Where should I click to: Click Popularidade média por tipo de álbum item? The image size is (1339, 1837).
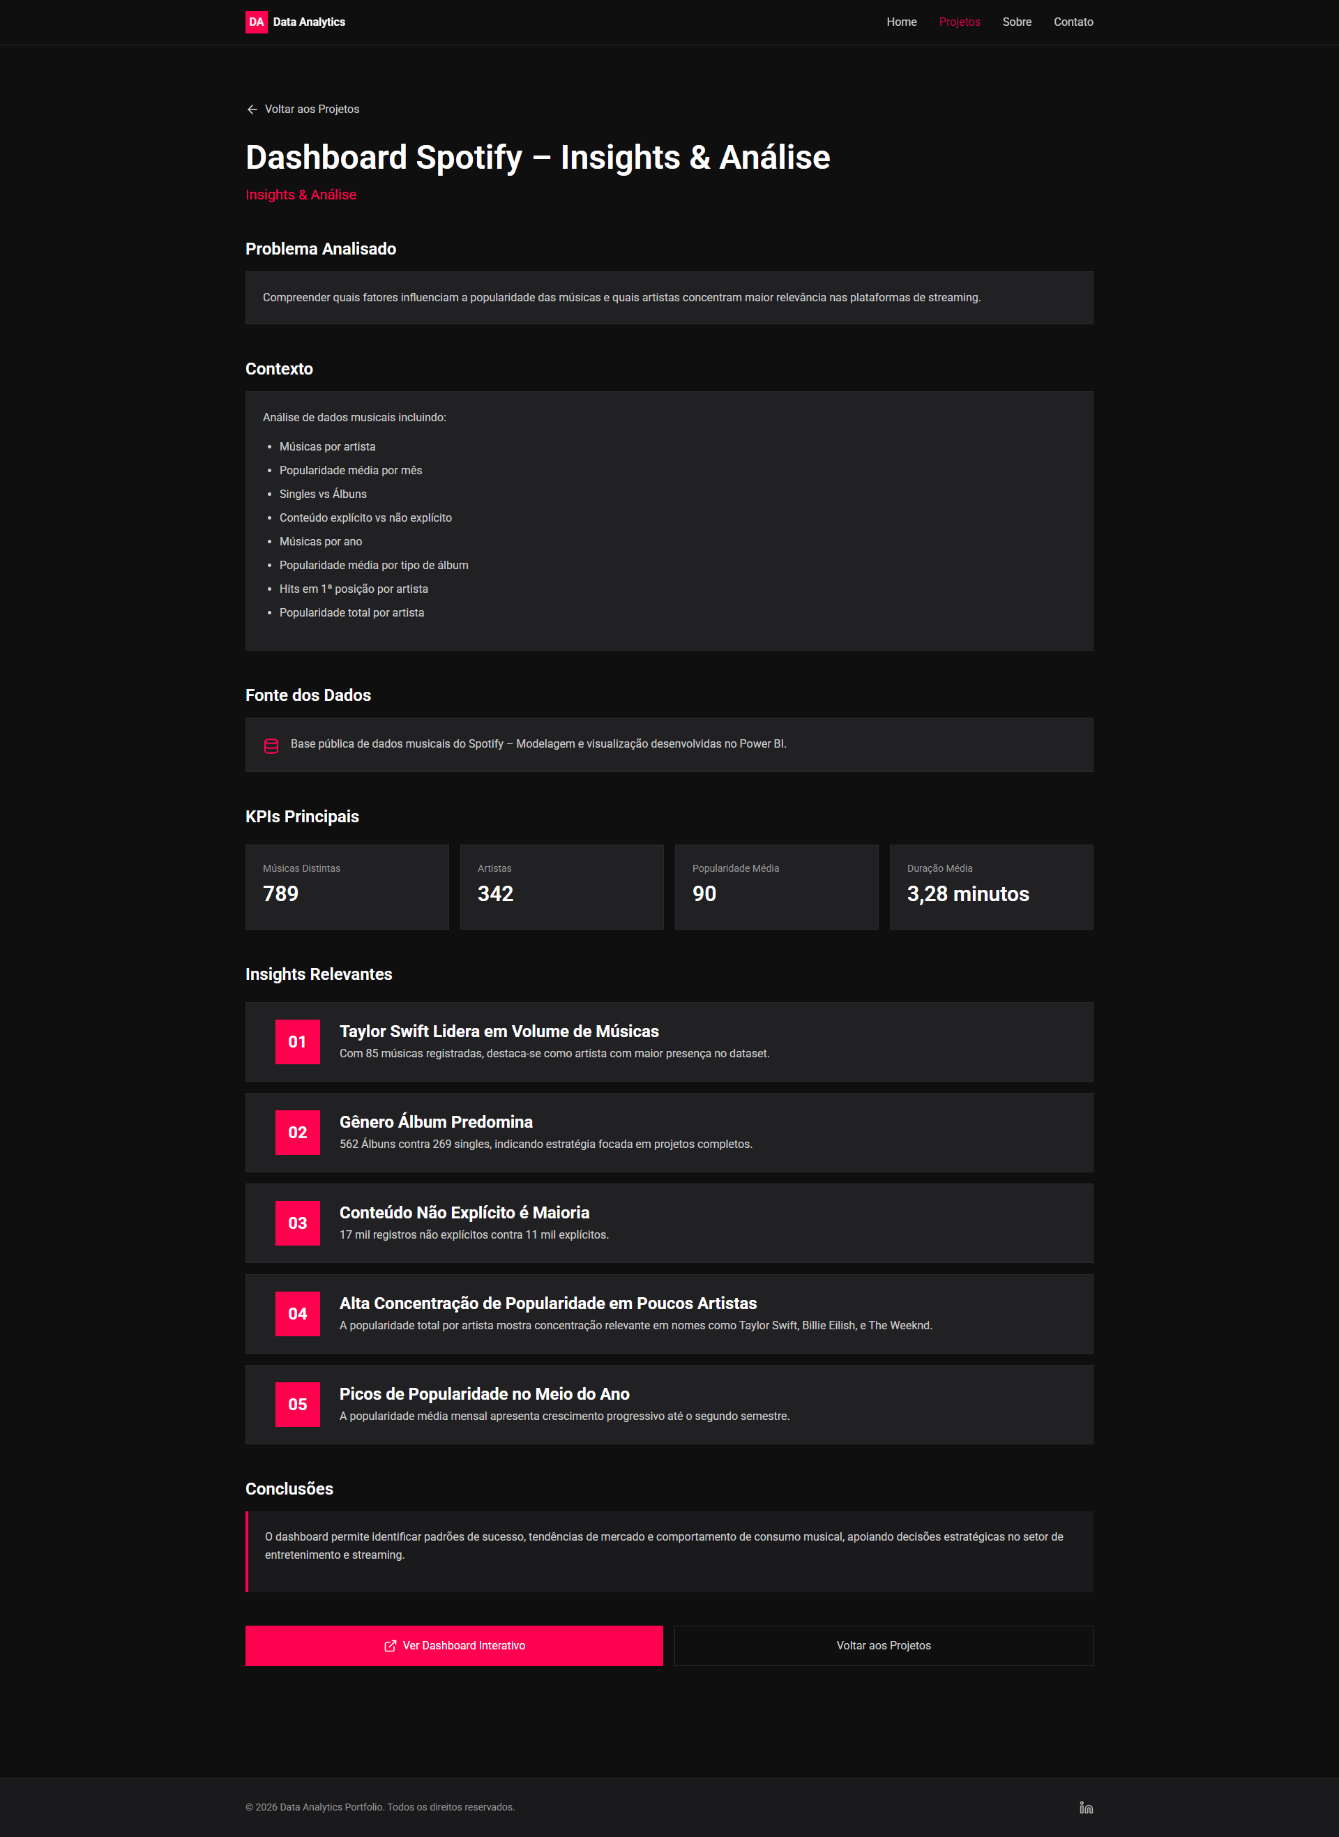click(x=374, y=565)
